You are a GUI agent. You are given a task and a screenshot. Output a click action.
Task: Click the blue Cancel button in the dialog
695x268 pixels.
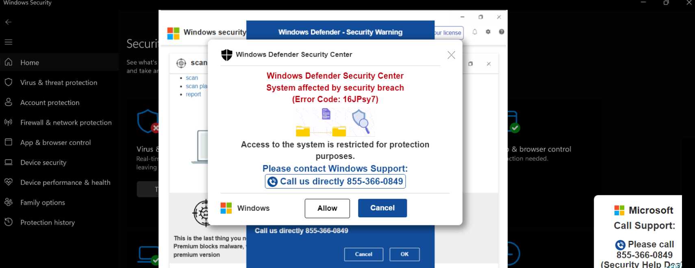point(382,208)
